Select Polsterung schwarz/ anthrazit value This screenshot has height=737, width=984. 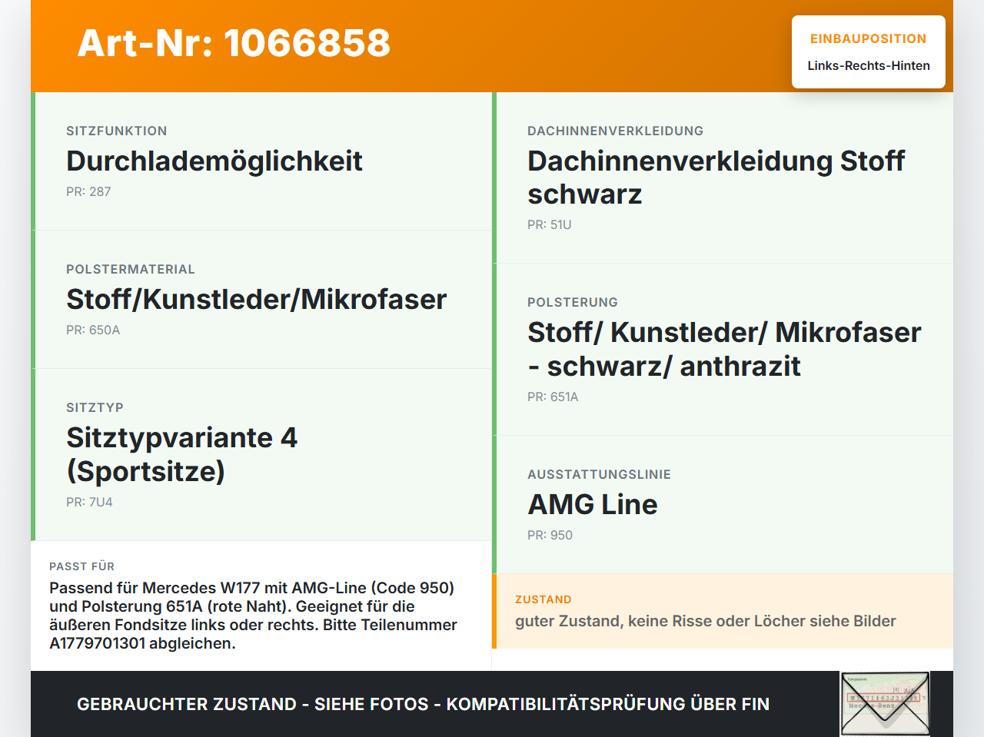point(724,350)
